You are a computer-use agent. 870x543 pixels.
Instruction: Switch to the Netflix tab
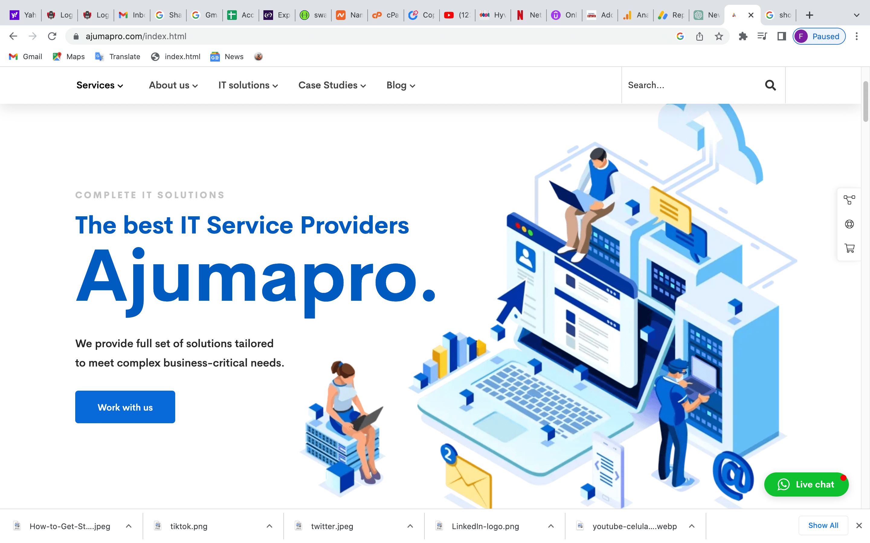coord(528,15)
